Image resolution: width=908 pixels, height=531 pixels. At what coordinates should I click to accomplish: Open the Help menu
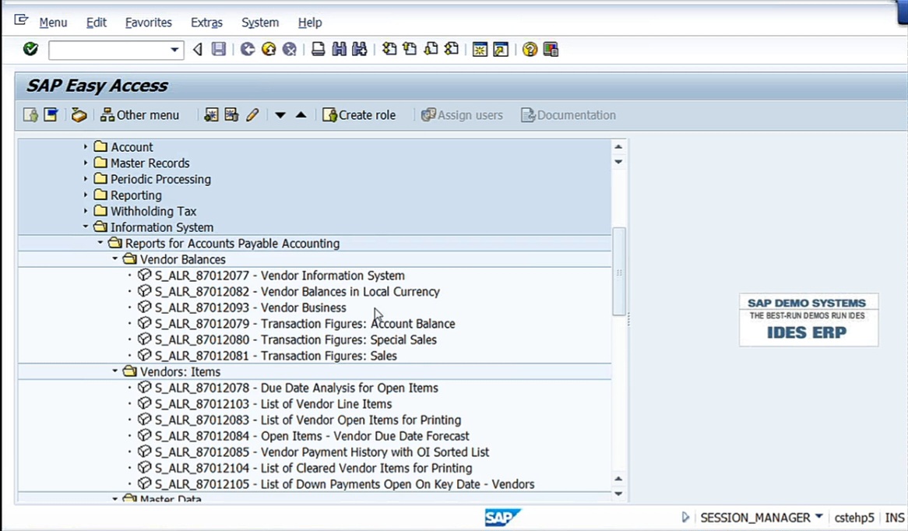[x=310, y=23]
